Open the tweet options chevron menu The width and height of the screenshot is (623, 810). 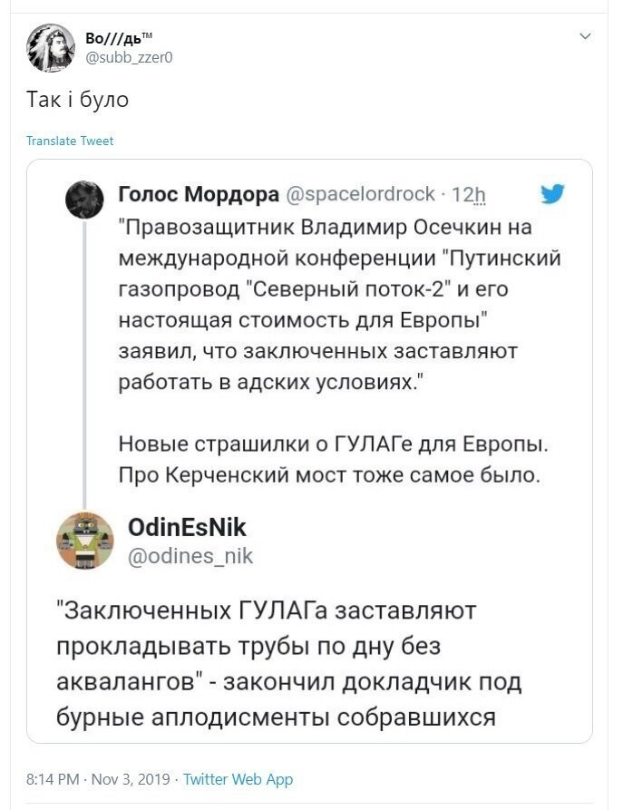point(585,36)
